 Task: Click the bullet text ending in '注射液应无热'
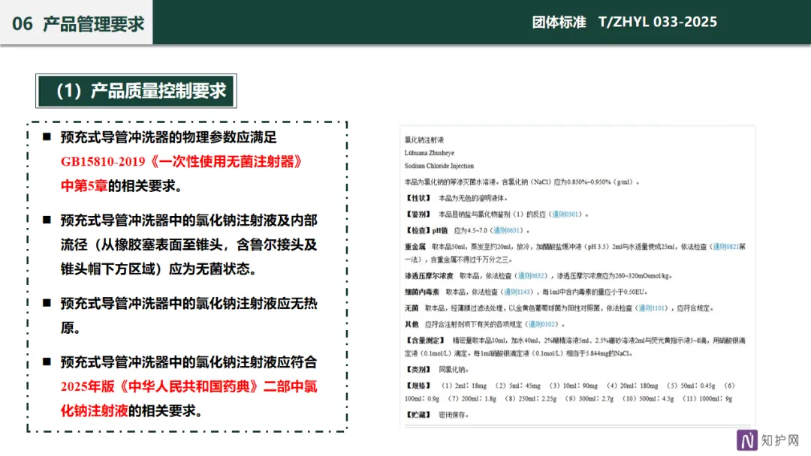click(x=188, y=304)
